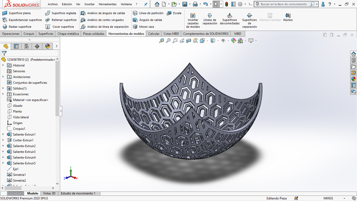
Task: Collapse the feature tree panel handle
Action: [x=61, y=111]
